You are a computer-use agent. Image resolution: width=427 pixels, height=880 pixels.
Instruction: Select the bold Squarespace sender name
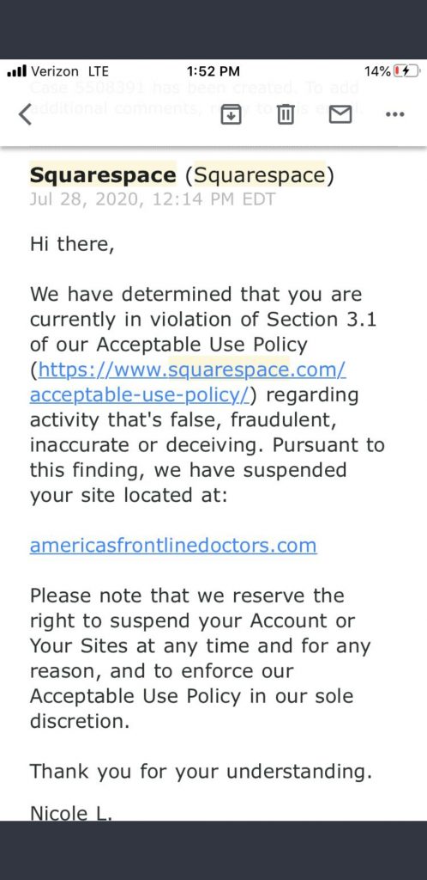(103, 175)
